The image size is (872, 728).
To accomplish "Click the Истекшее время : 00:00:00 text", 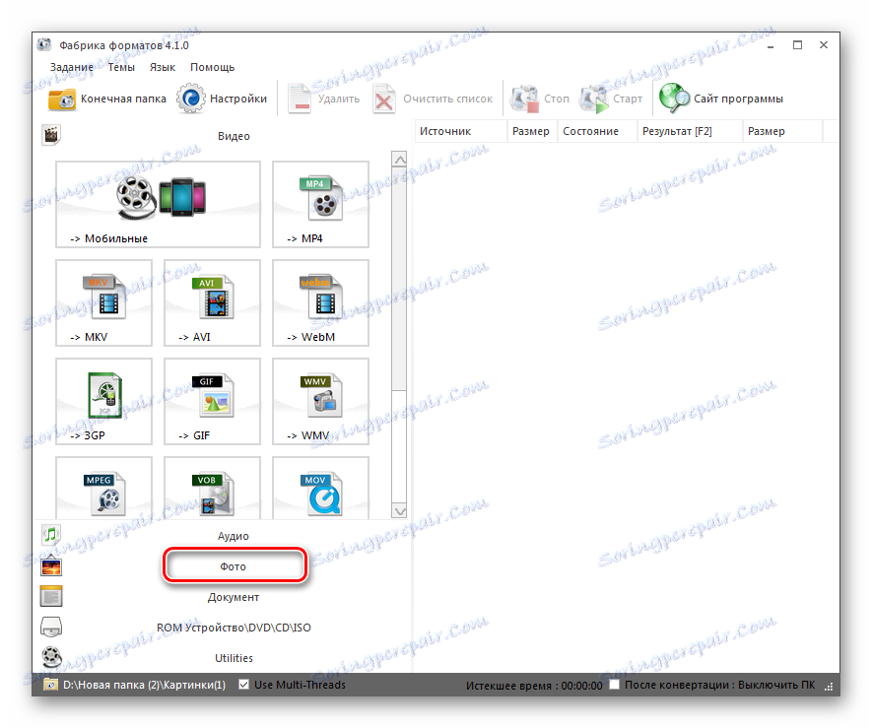I will (x=534, y=686).
